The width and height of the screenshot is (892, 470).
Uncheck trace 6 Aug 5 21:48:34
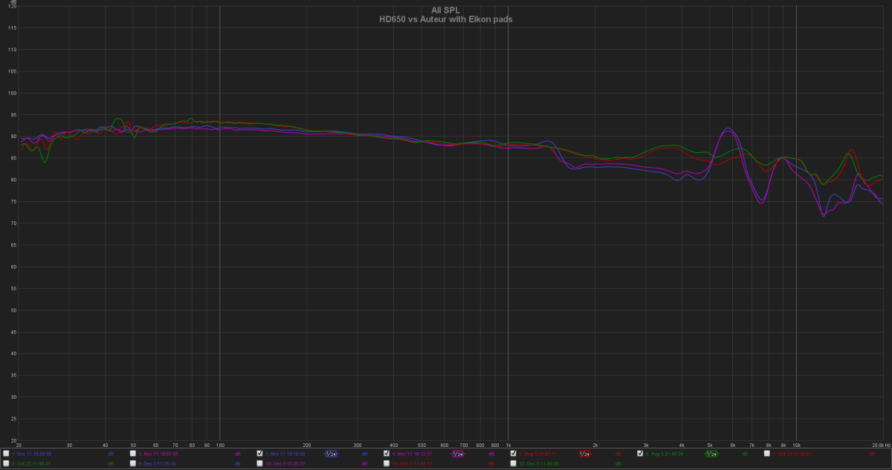[x=640, y=453]
